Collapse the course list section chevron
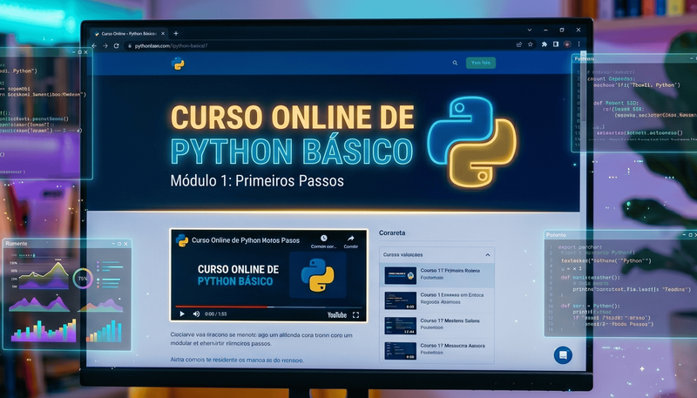 click(487, 254)
